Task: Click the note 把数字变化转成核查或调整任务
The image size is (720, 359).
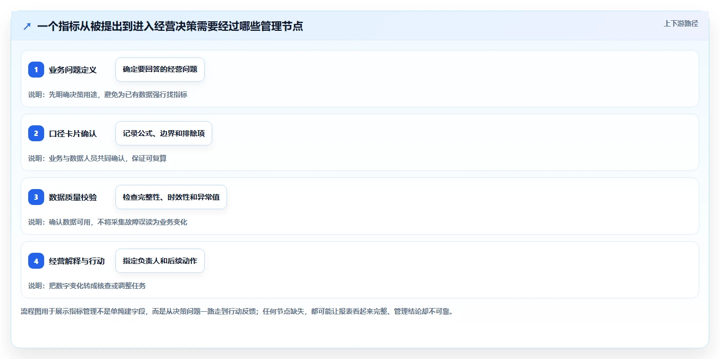Action: 87,286
